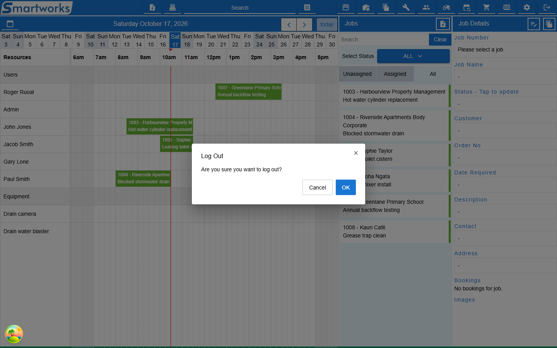Switch to the Assigned jobs tab
Screen dimensions: 557x348
[x=395, y=74]
